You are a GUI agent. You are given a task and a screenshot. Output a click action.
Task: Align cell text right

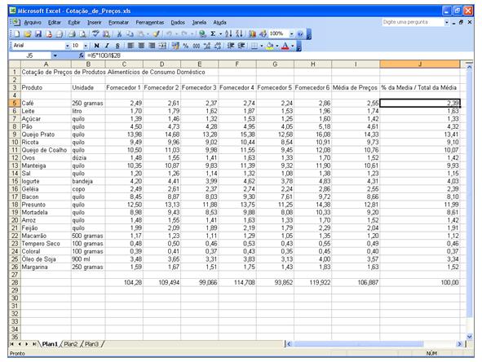pos(152,46)
